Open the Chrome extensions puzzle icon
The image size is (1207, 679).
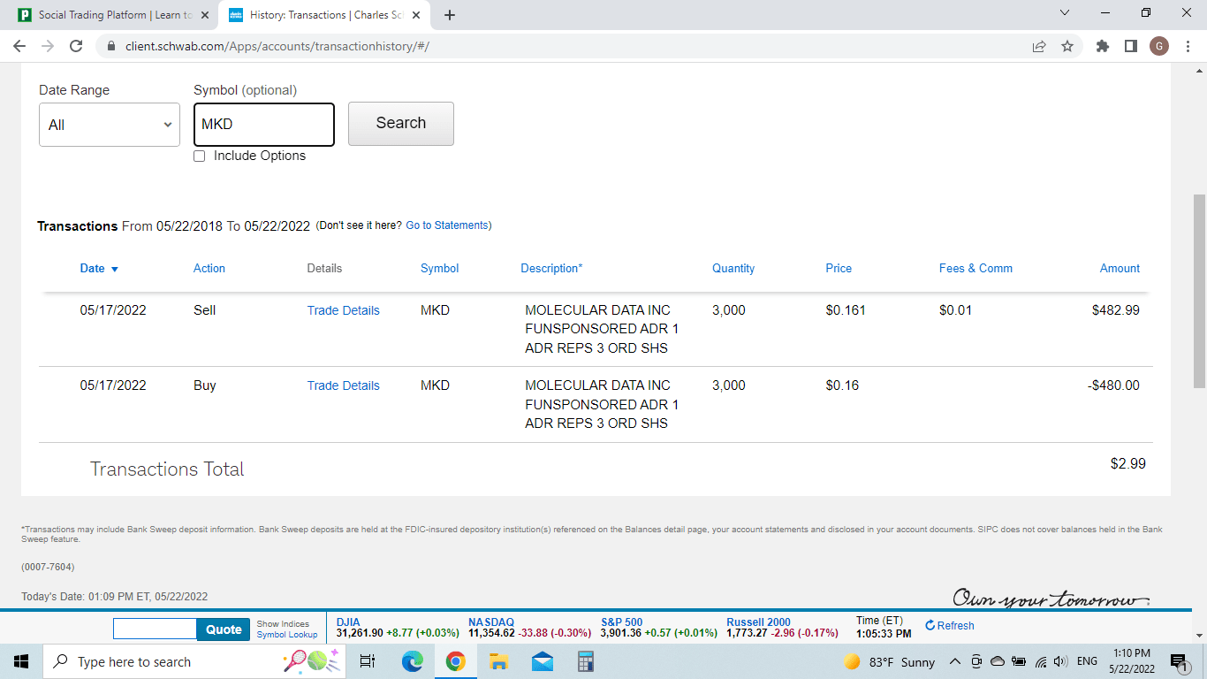tap(1103, 46)
